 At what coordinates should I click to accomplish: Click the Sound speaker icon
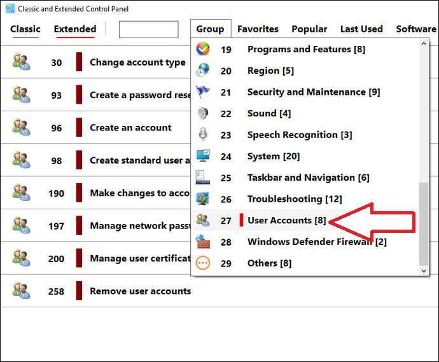203,113
